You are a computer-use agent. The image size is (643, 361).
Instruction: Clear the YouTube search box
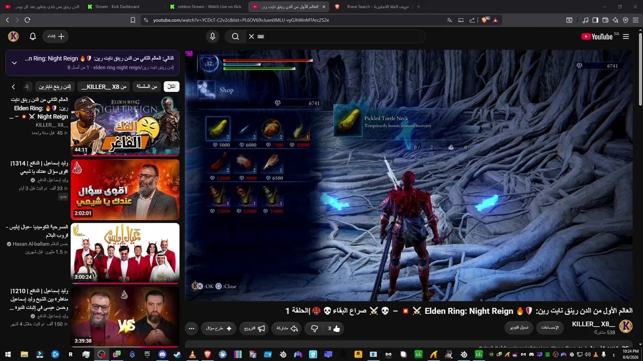pyautogui.click(x=252, y=37)
